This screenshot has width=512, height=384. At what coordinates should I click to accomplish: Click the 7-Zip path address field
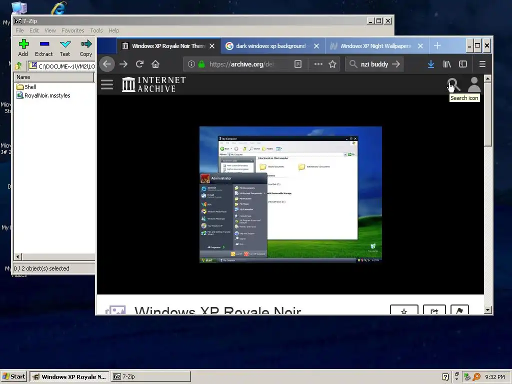pos(62,66)
